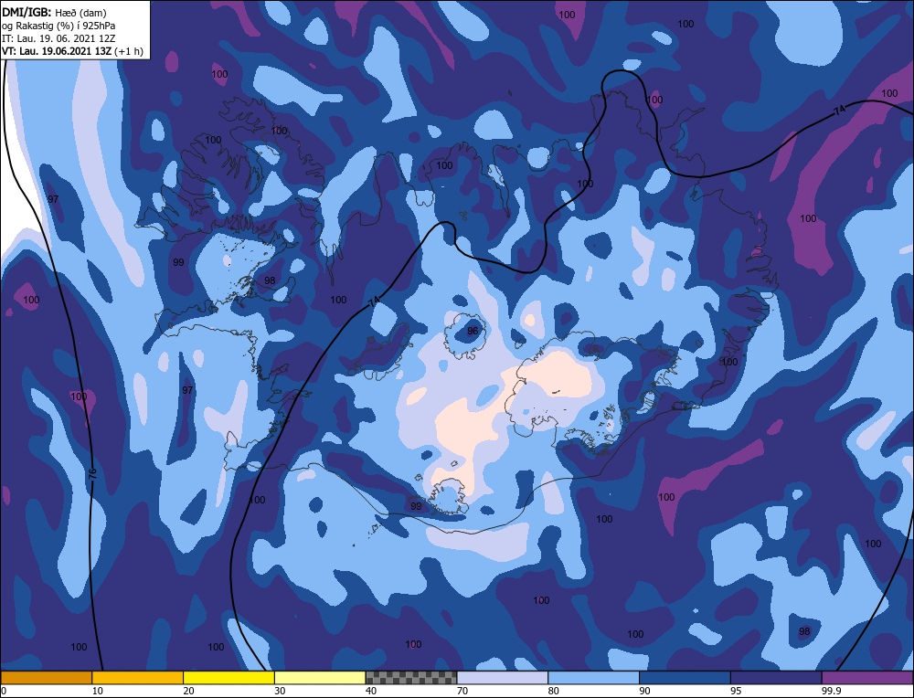Click the "40" legend scale value
The width and height of the screenshot is (914, 698).
coord(371,691)
